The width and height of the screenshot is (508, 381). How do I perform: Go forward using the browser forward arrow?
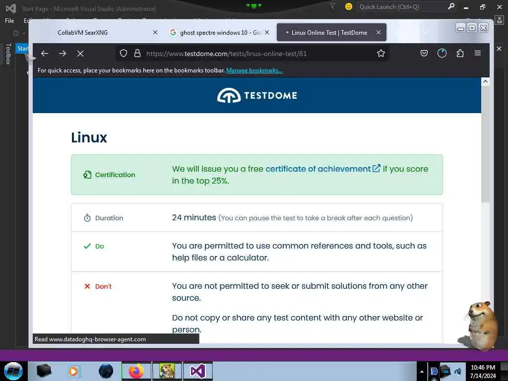63,54
